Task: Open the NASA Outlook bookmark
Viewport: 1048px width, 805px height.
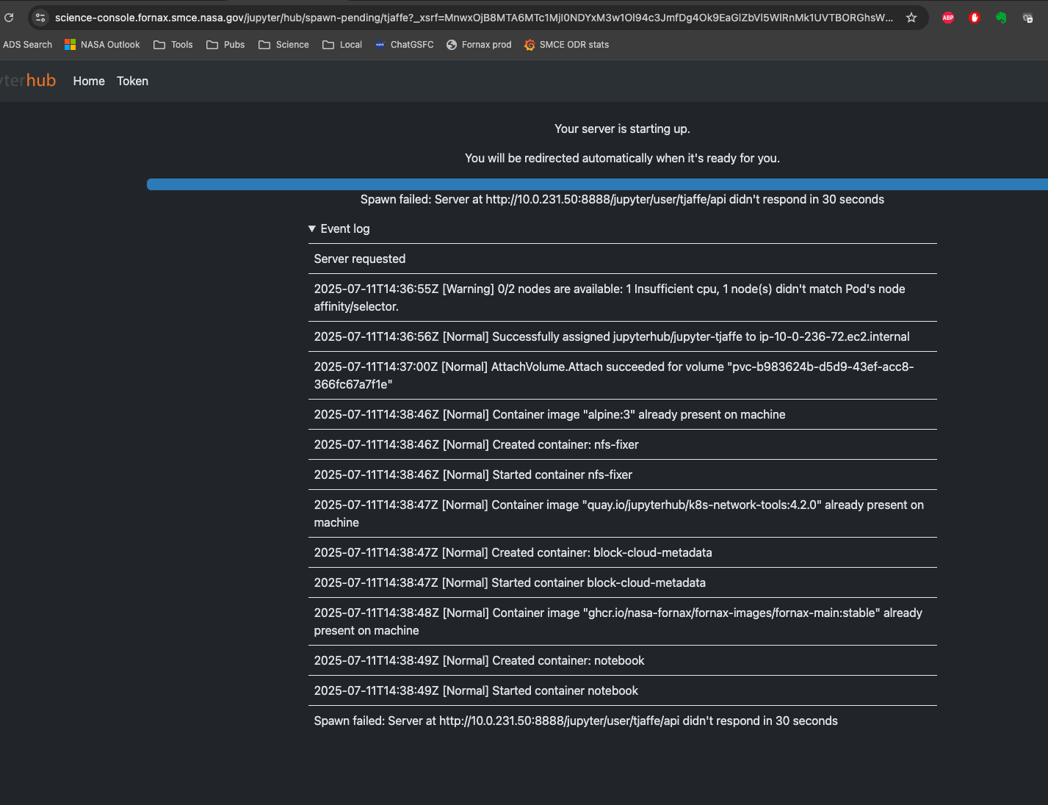Action: pyautogui.click(x=102, y=45)
